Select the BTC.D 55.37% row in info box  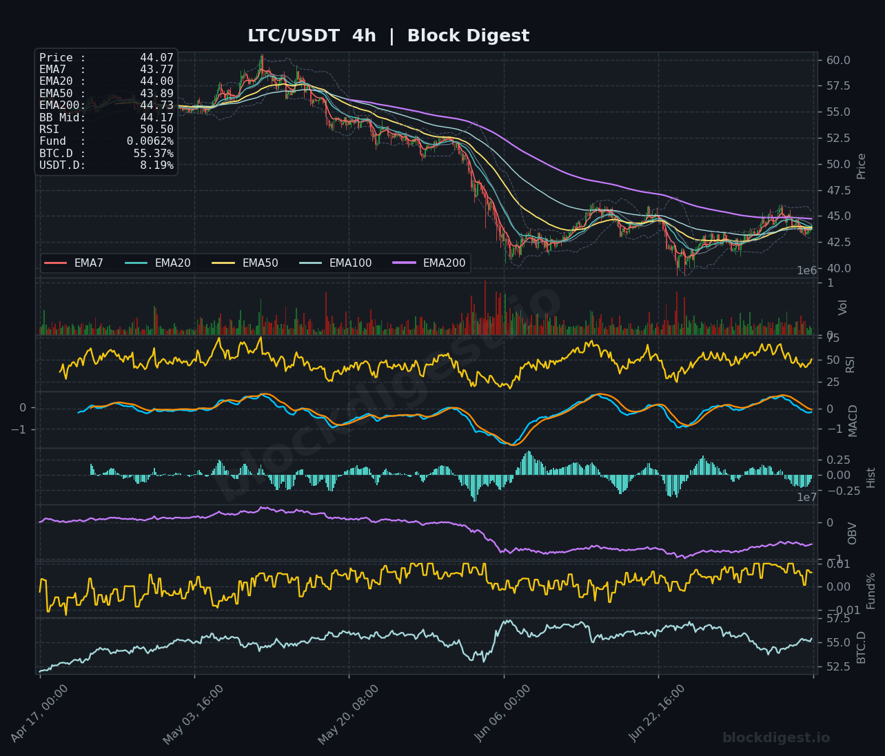(106, 153)
